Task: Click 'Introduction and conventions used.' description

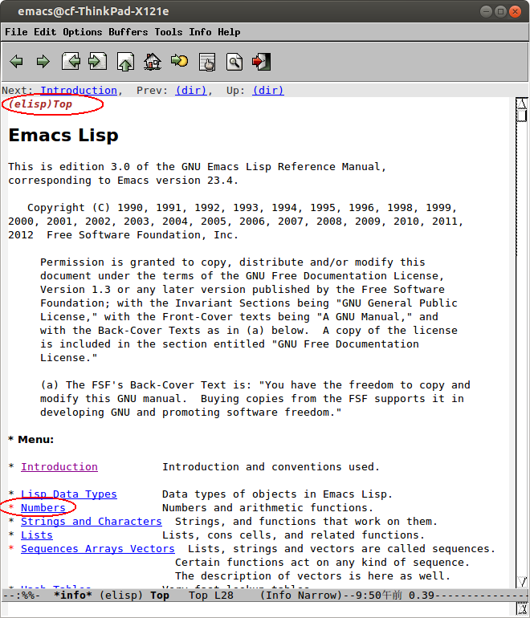Action: pyautogui.click(x=271, y=466)
